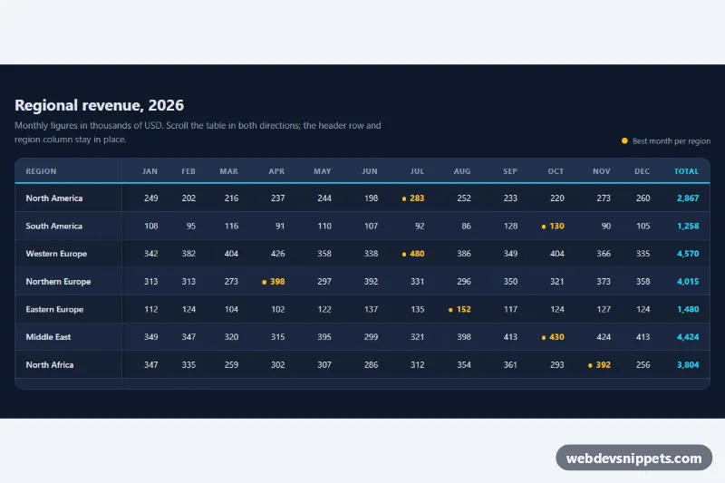Image resolution: width=725 pixels, height=483 pixels.
Task: Select the Western Europe row label
Action: [x=56, y=254]
